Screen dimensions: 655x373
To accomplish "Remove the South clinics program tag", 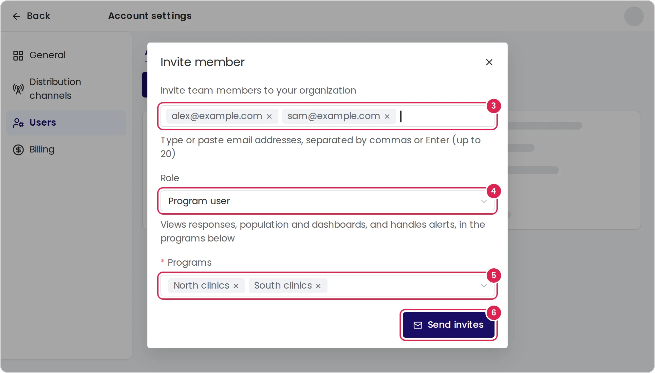I will point(318,286).
